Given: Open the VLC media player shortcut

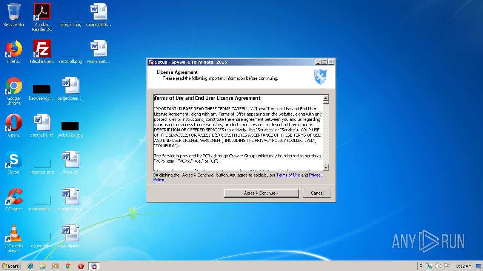Looking at the screenshot, I should (x=14, y=239).
